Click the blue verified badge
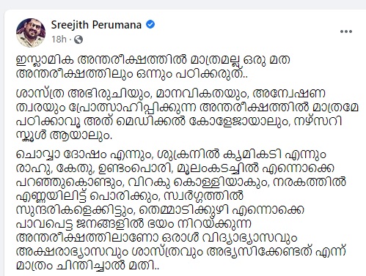 point(150,24)
